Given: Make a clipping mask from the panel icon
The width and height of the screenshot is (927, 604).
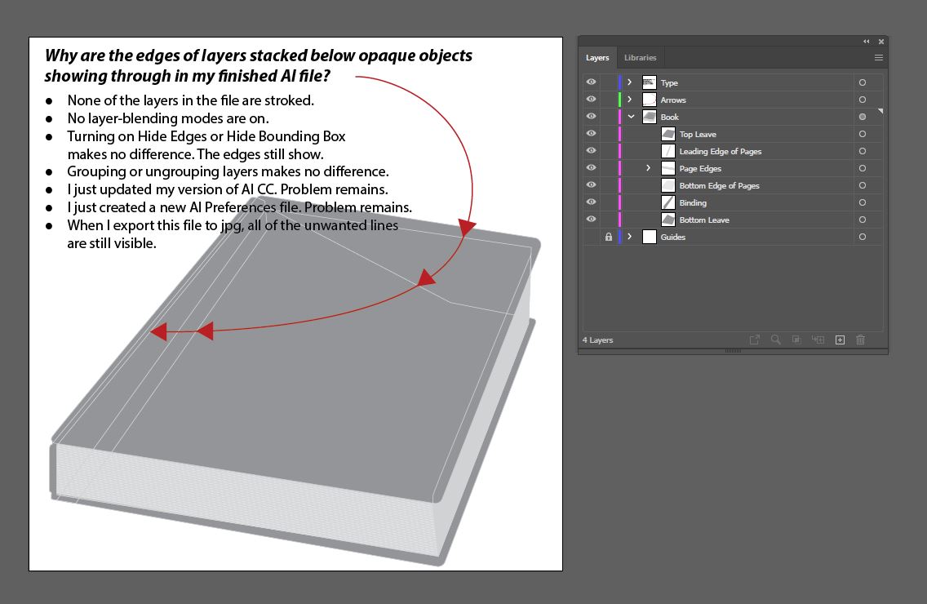Looking at the screenshot, I should 796,340.
